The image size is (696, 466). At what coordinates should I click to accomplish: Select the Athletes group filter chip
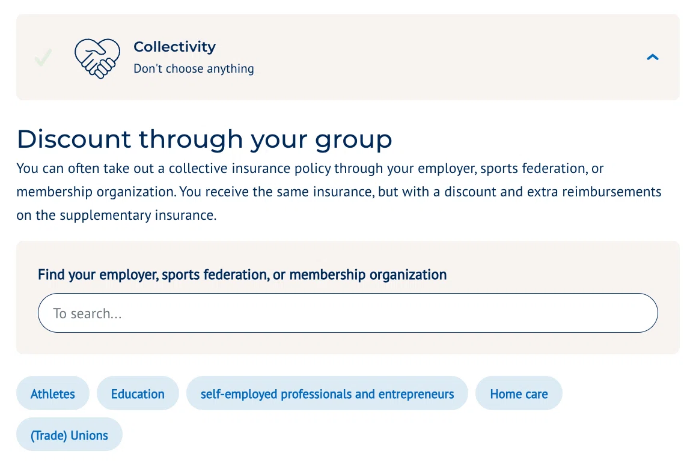(x=53, y=393)
